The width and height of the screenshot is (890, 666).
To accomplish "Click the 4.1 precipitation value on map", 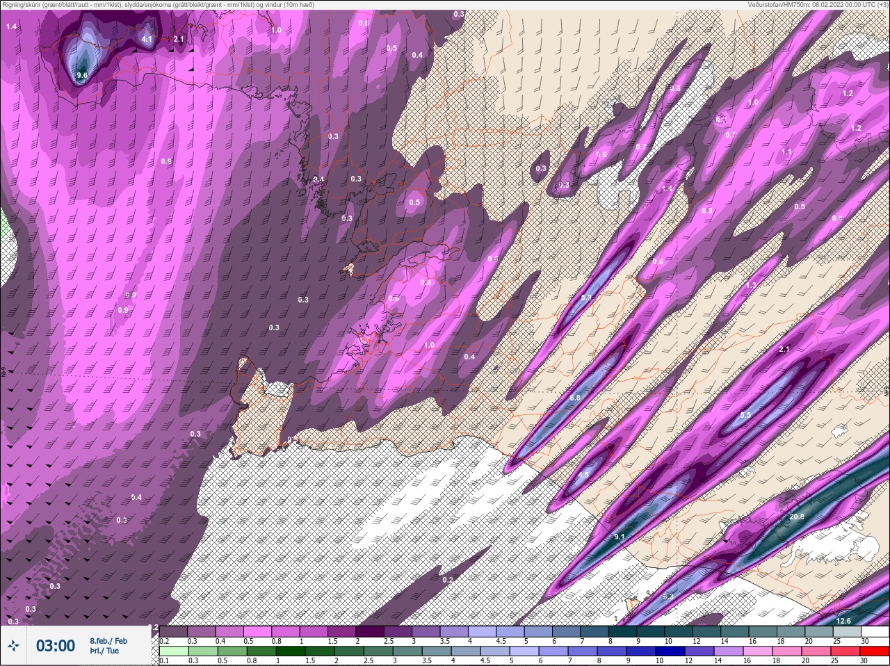I will 147,40.
